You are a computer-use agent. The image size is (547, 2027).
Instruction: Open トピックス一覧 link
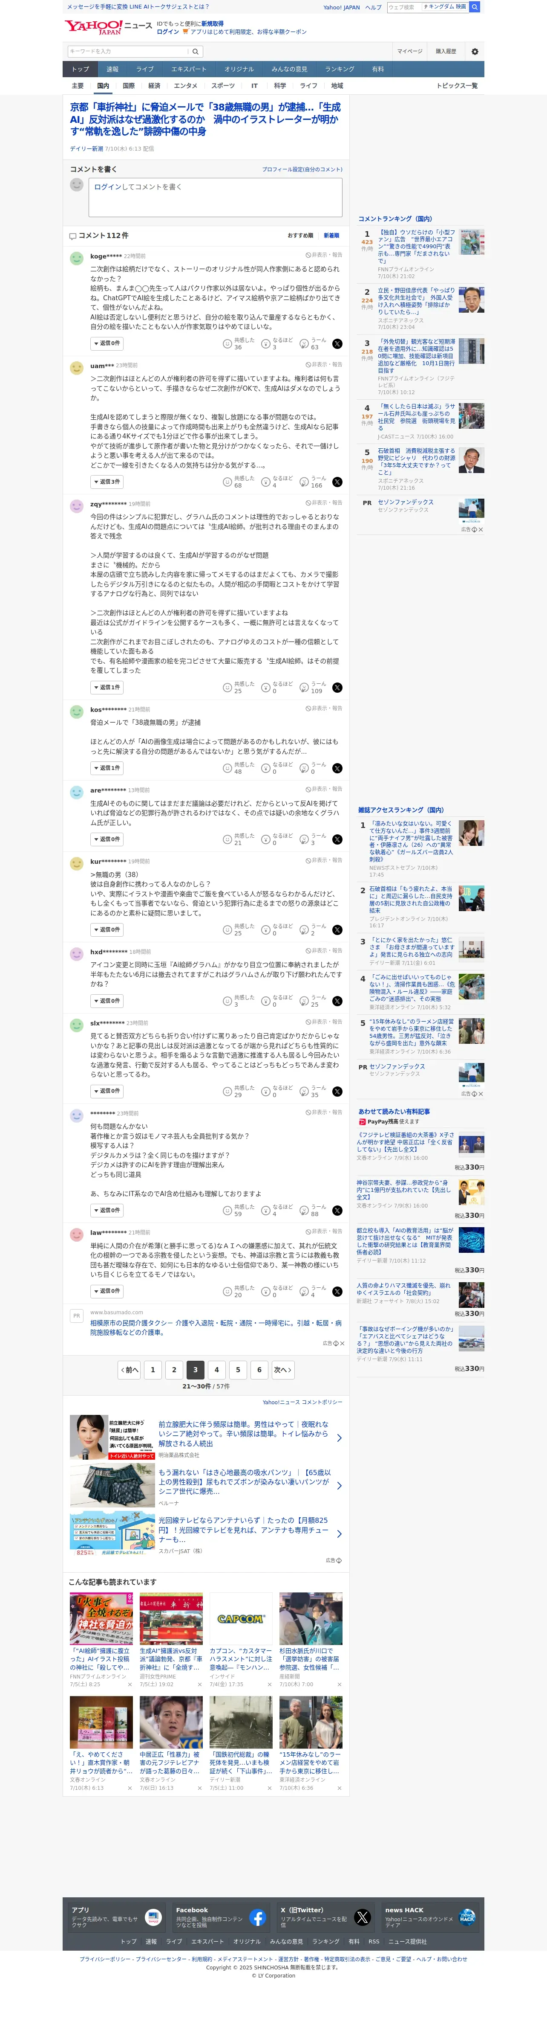click(x=458, y=86)
